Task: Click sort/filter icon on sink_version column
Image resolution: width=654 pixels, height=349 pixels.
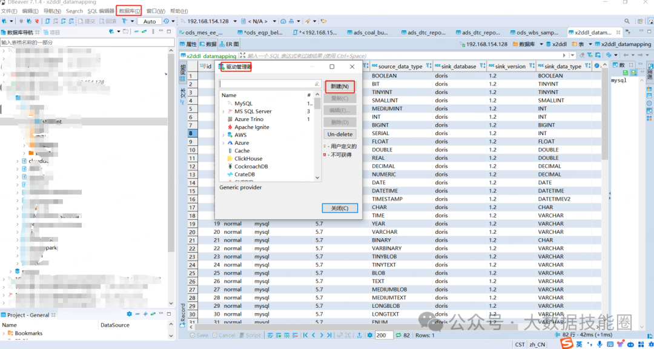Action: pos(532,66)
